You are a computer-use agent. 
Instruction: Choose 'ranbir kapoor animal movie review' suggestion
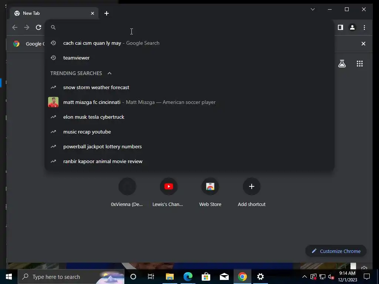pos(189,161)
